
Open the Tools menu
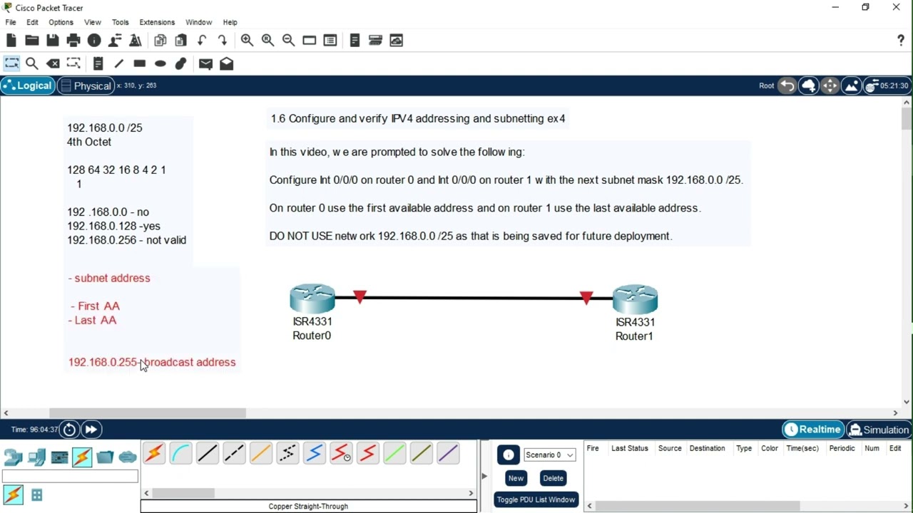(x=121, y=22)
